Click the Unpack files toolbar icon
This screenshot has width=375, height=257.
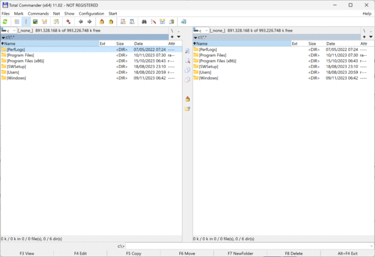[x=111, y=22]
